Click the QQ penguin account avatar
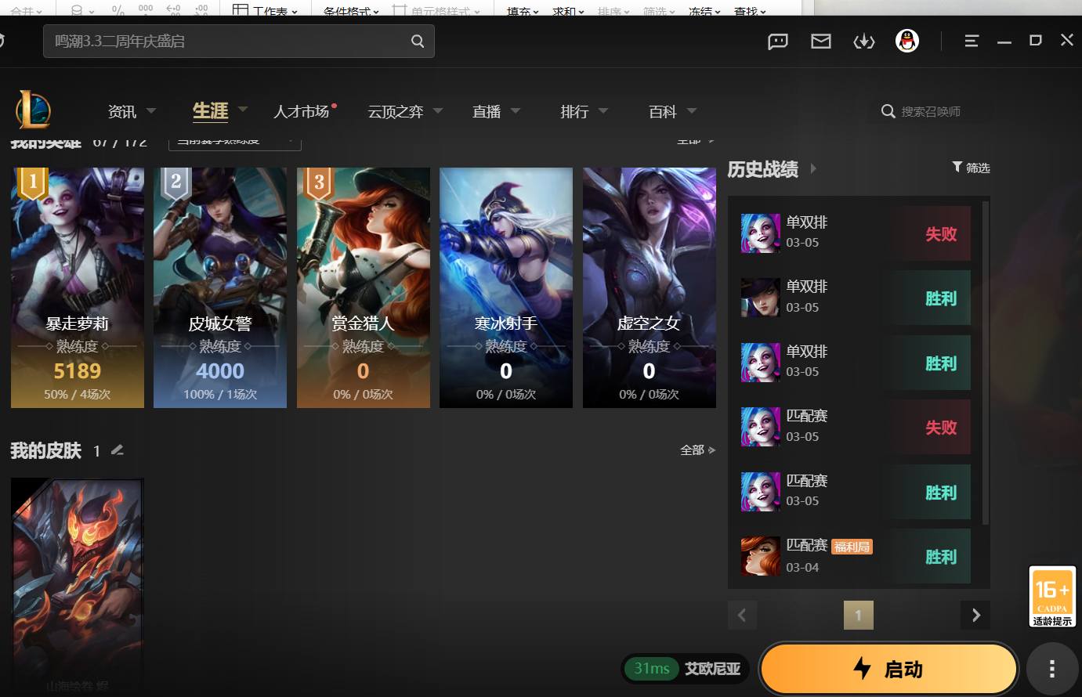The image size is (1082, 697). [x=907, y=41]
